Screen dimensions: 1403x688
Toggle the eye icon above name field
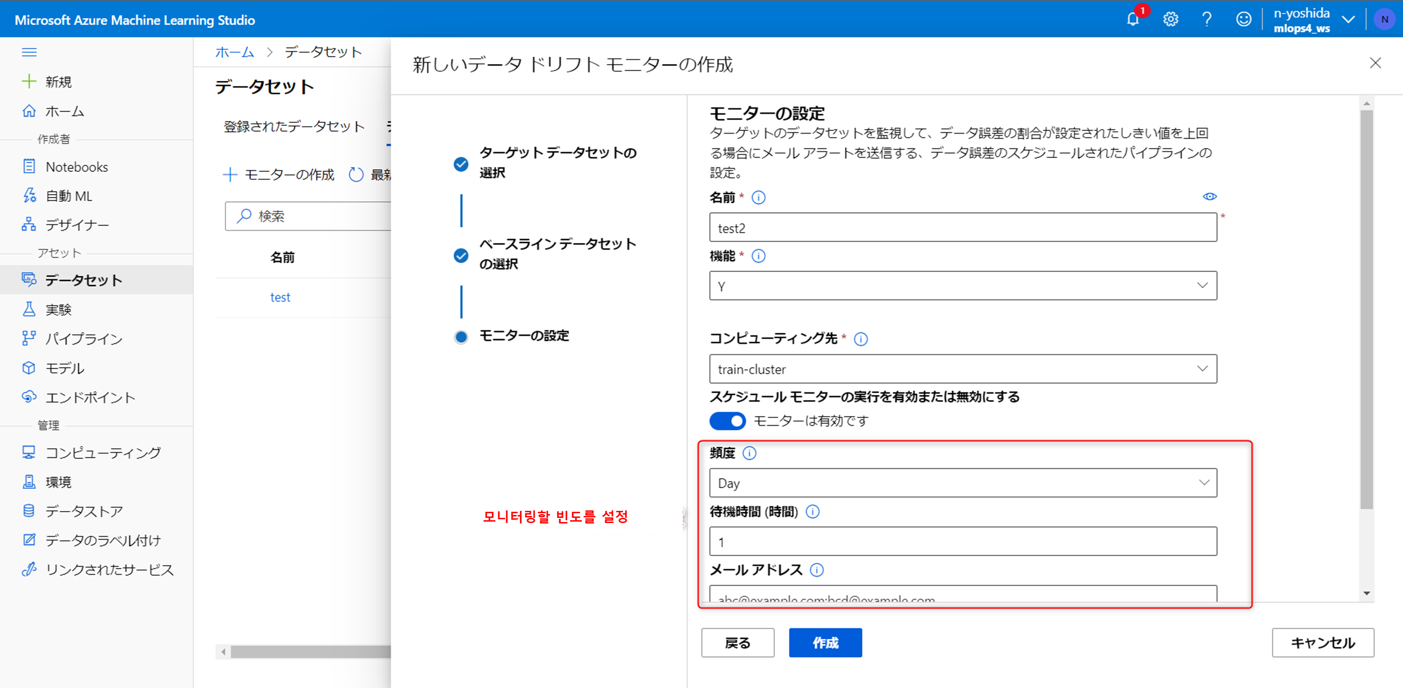(1210, 196)
